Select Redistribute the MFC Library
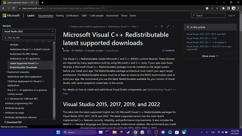This screenshot has width=242, height=136. 24,54
